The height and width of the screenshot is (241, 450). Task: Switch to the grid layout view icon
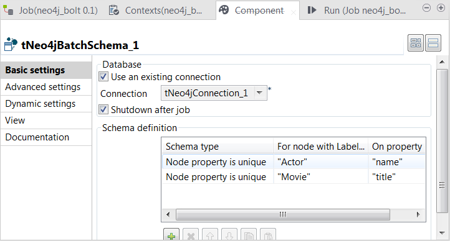[416, 43]
